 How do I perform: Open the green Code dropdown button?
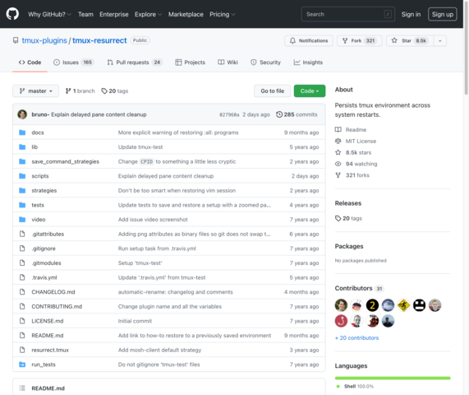pos(310,91)
